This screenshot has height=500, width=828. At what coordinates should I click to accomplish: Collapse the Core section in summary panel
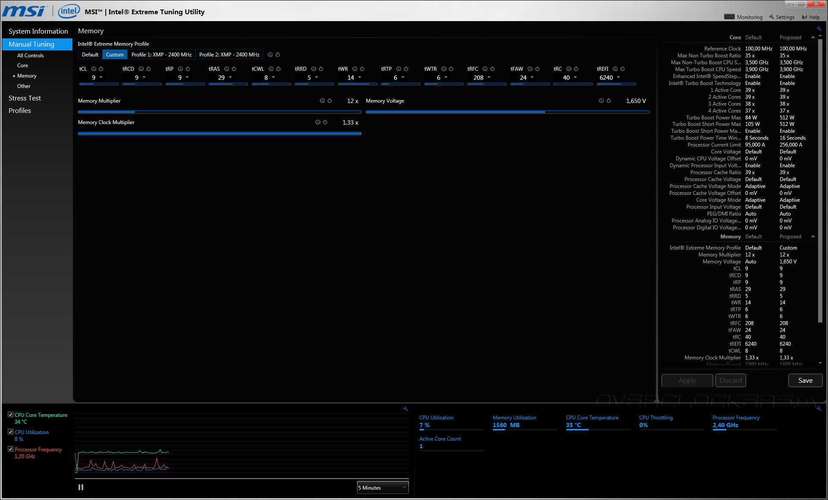pos(813,37)
